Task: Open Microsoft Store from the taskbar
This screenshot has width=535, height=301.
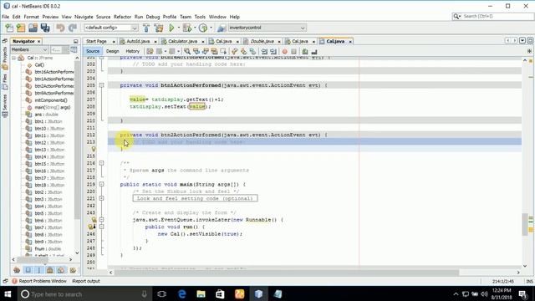Action: 220,293
